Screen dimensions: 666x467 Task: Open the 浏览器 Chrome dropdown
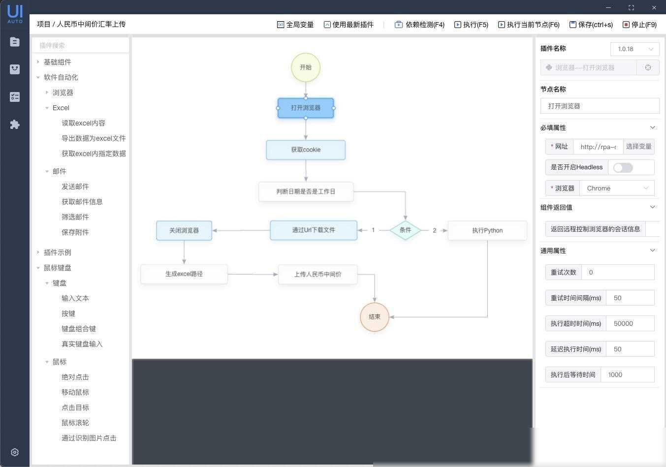pyautogui.click(x=617, y=188)
